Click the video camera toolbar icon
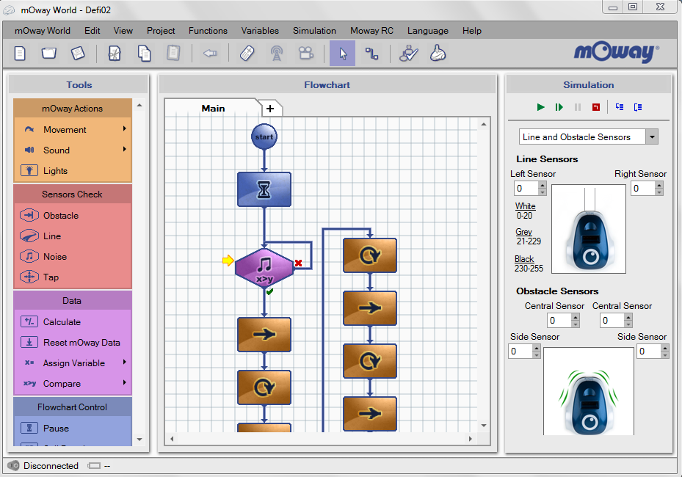This screenshot has height=477, width=682. click(306, 54)
